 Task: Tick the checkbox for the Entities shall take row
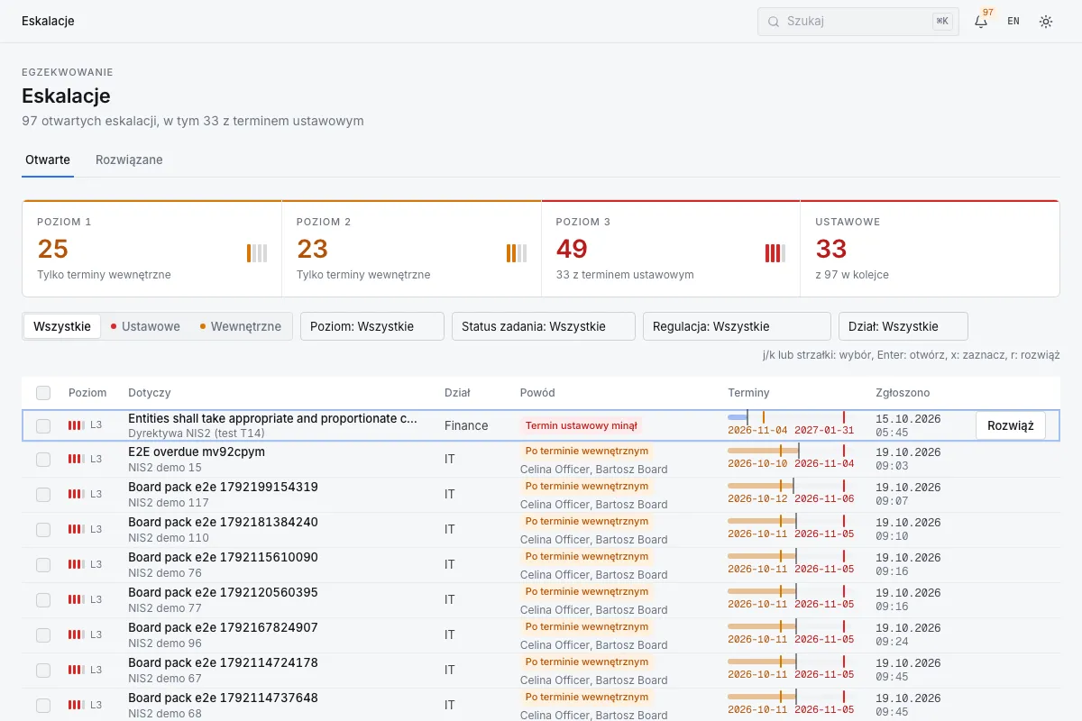43,425
